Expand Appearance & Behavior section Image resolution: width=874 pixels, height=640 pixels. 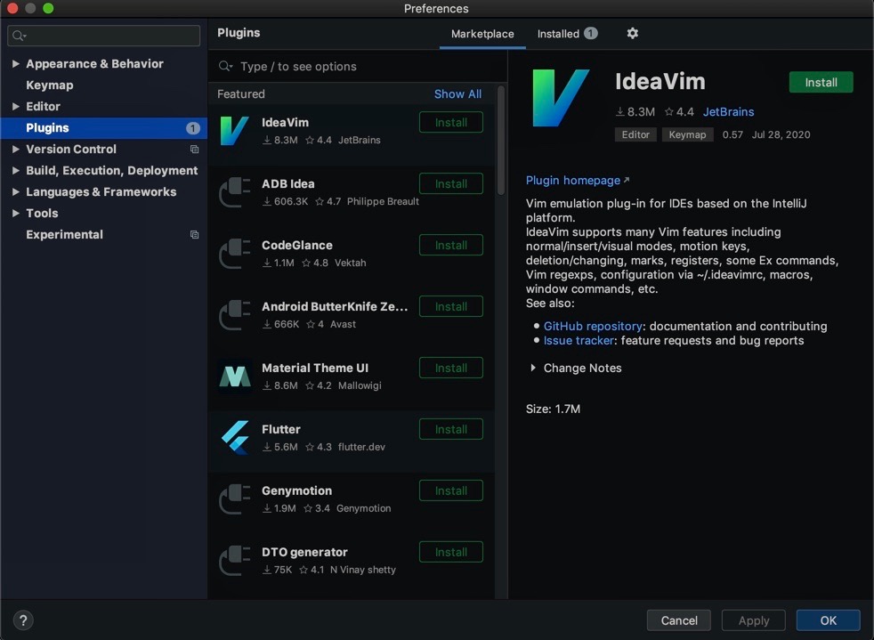pyautogui.click(x=16, y=64)
